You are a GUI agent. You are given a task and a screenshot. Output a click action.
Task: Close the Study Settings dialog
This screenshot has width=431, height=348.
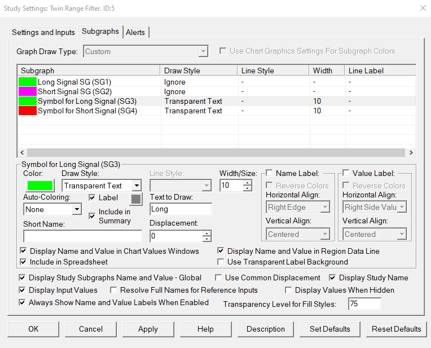(x=423, y=8)
